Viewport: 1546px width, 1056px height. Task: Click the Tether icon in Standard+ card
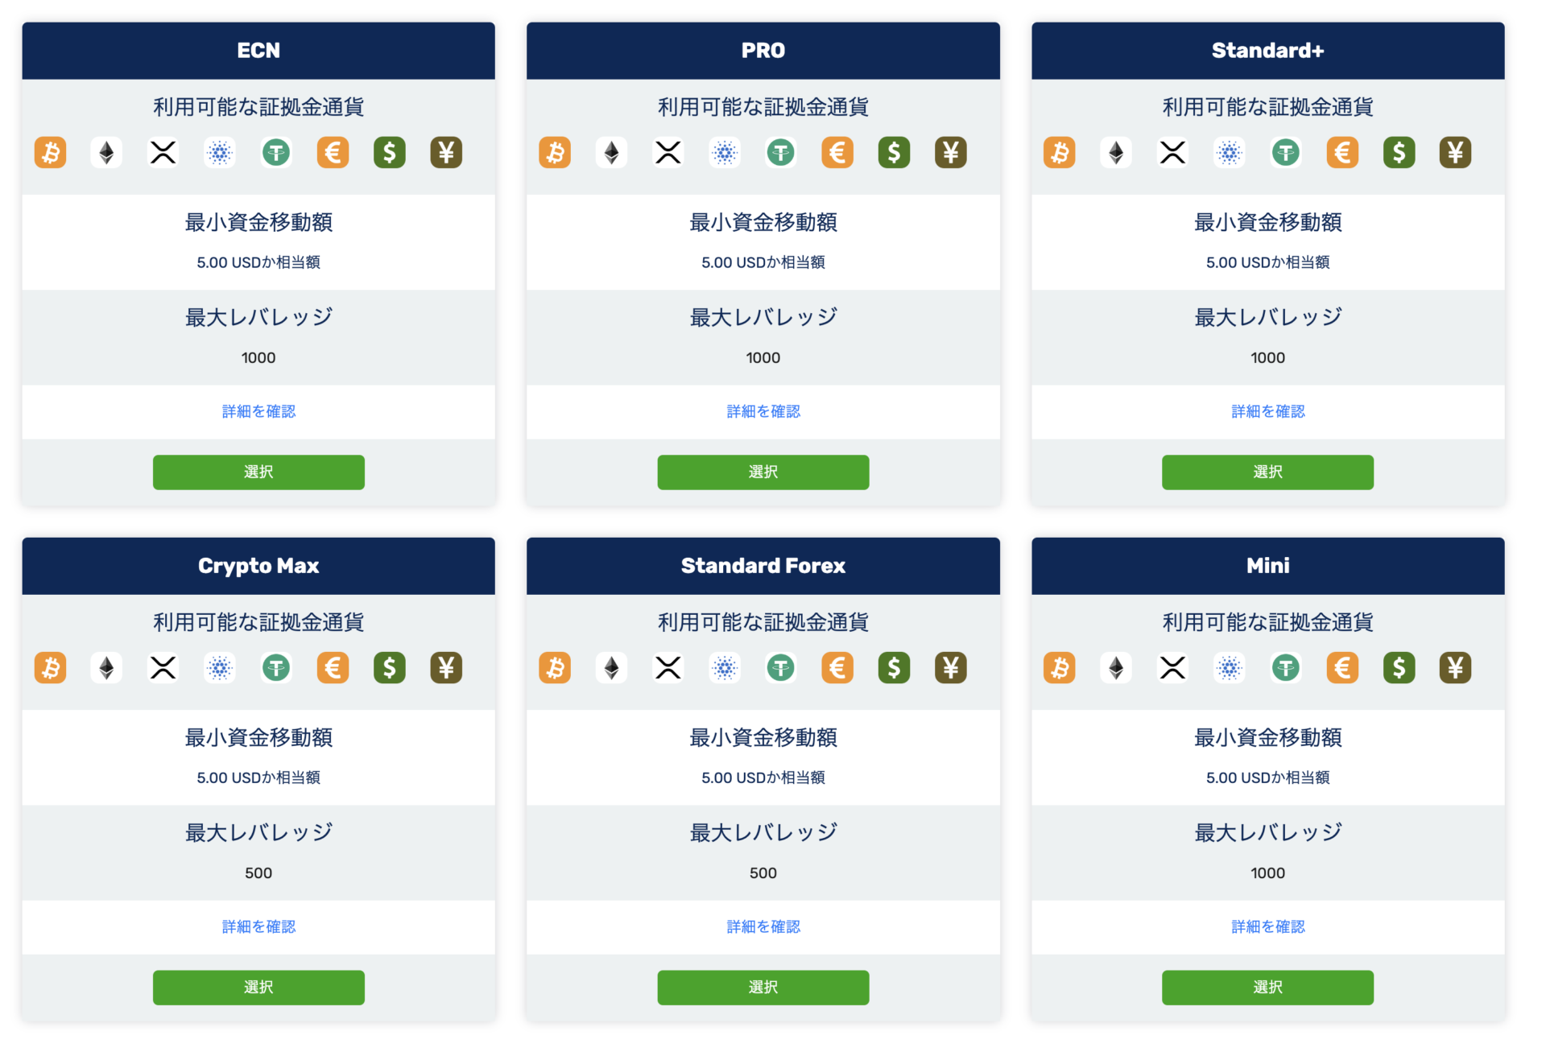click(1286, 152)
